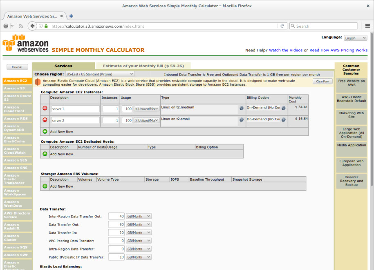This screenshot has height=270, width=374.
Task: Click the Clear Form button
Action: point(322,82)
